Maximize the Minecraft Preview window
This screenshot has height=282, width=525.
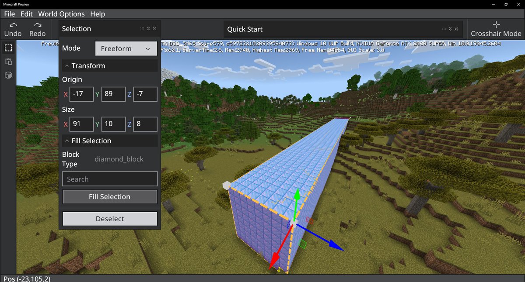(x=506, y=4)
